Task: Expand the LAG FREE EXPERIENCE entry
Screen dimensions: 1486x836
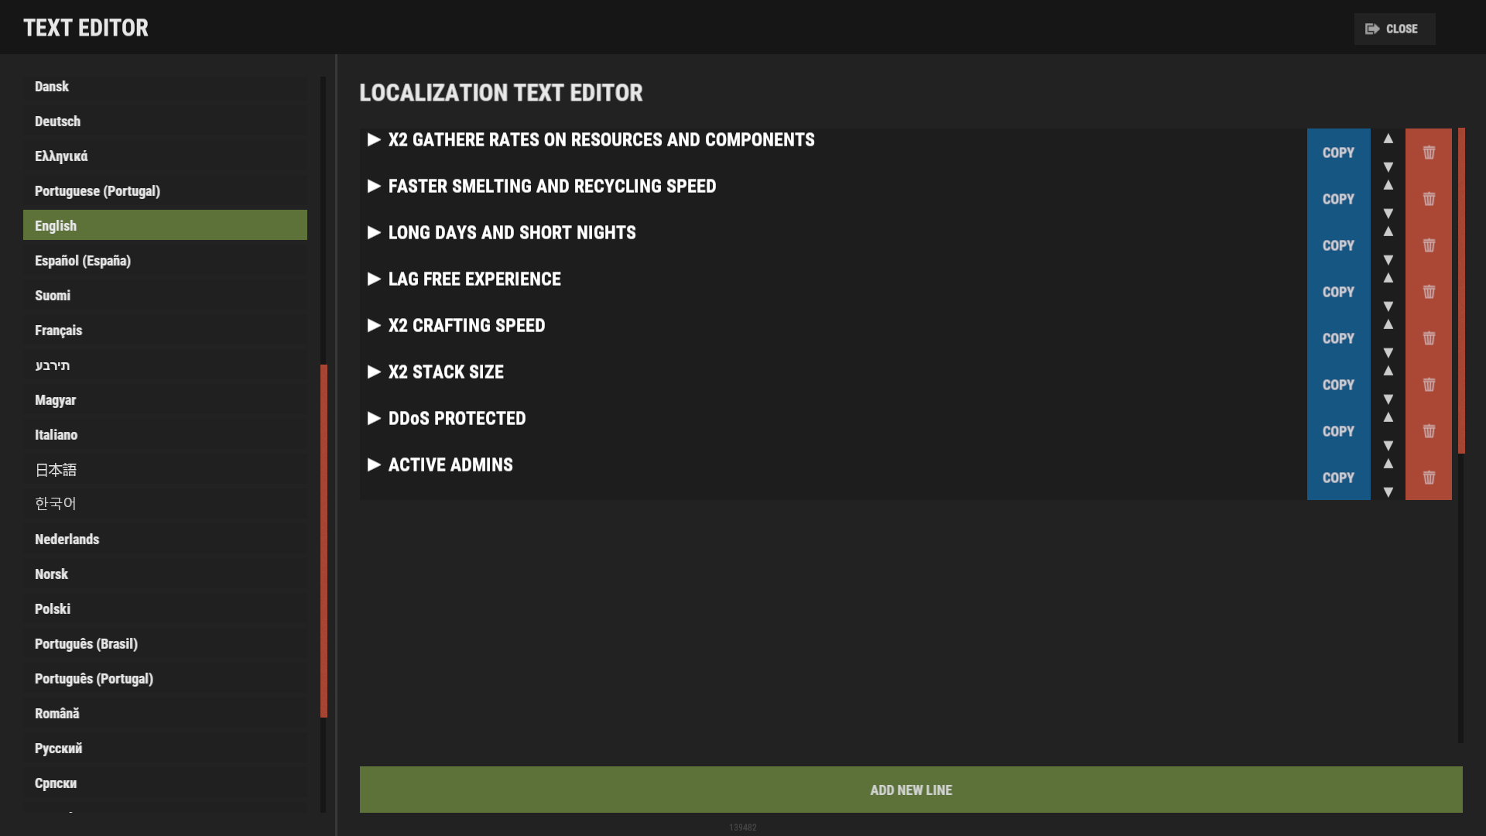Action: [x=374, y=279]
